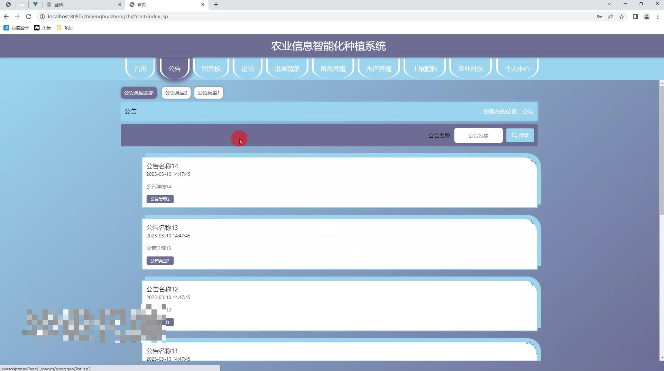The height and width of the screenshot is (371, 664).
Task: Click the page vertical scrollbar
Action: click(662, 151)
